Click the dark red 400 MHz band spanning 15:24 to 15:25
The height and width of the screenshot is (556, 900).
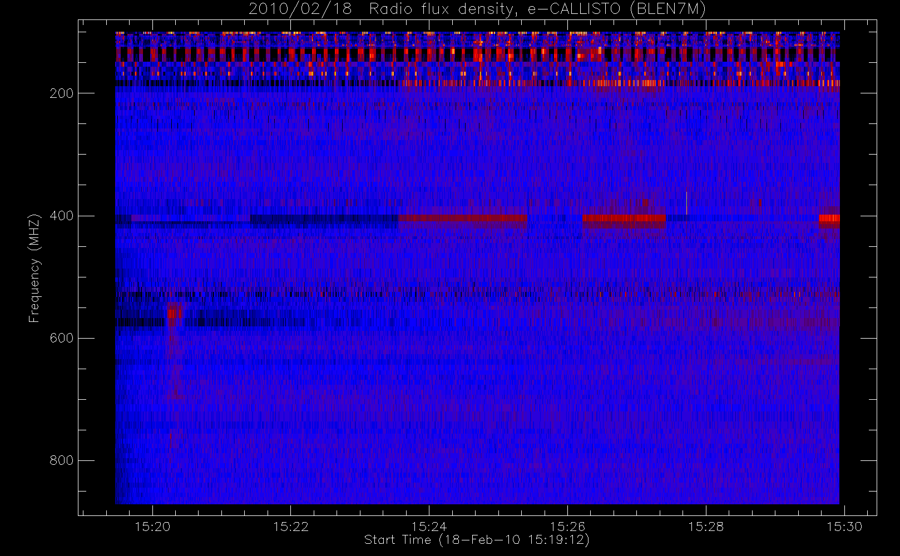[463, 219]
